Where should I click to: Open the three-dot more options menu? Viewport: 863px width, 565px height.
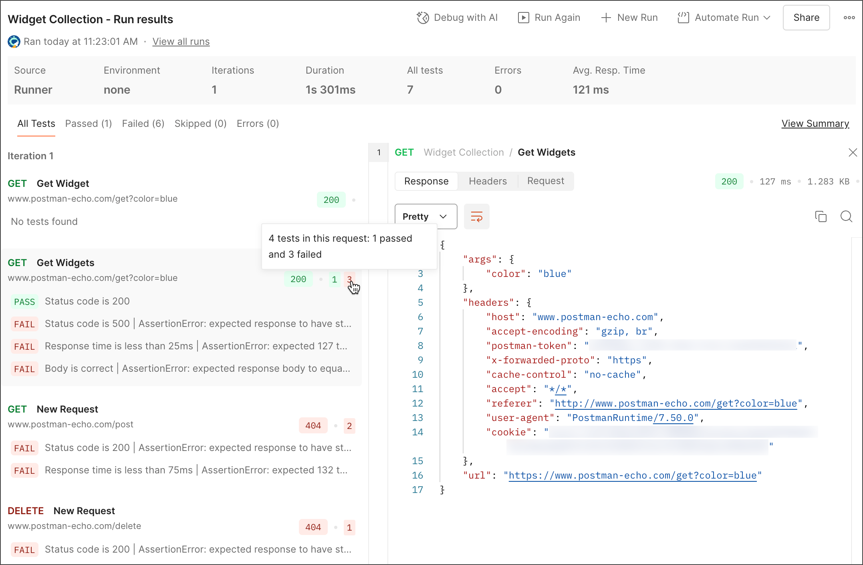pyautogui.click(x=849, y=18)
